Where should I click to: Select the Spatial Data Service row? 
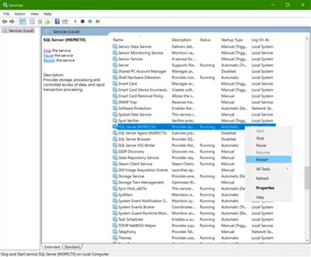(194, 114)
